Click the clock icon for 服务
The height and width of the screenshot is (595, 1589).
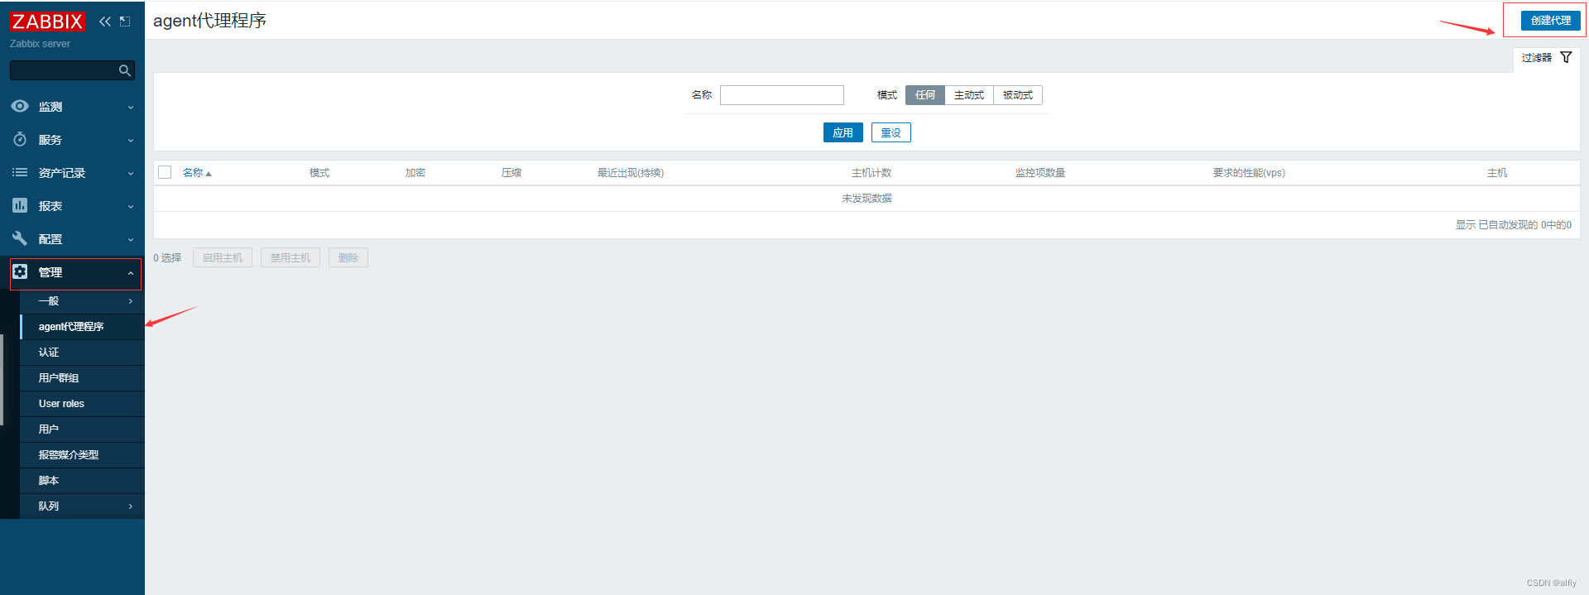tap(20, 139)
